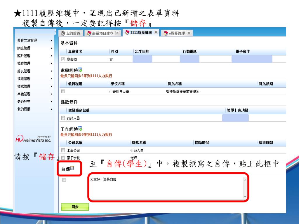299x224 pixels.
Task: Click the house icon on 表單項目建立 tab
Action: (89, 33)
